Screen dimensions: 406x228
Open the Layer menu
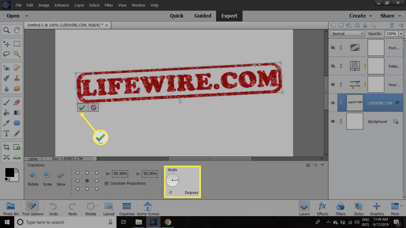point(79,5)
